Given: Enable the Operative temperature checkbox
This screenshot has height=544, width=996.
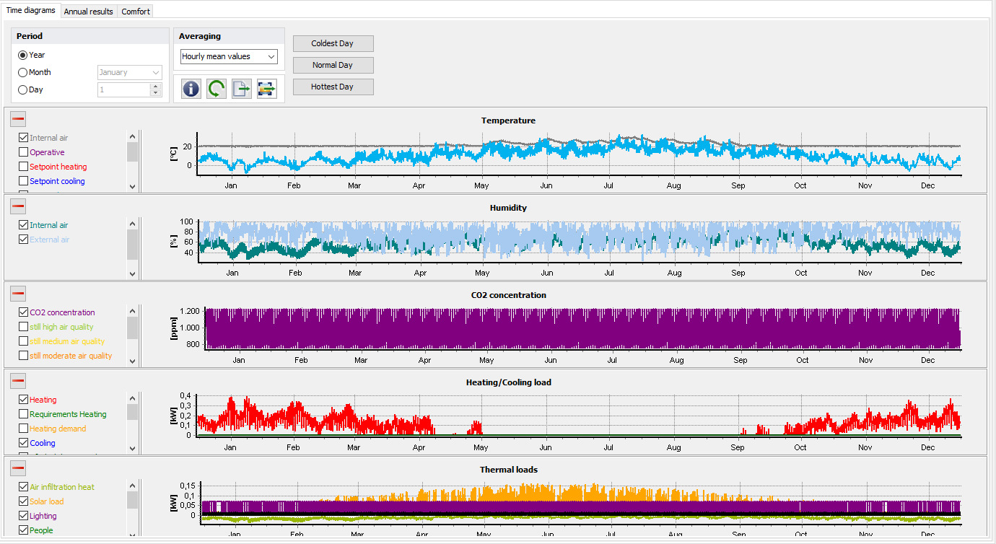Looking at the screenshot, I should [24, 152].
